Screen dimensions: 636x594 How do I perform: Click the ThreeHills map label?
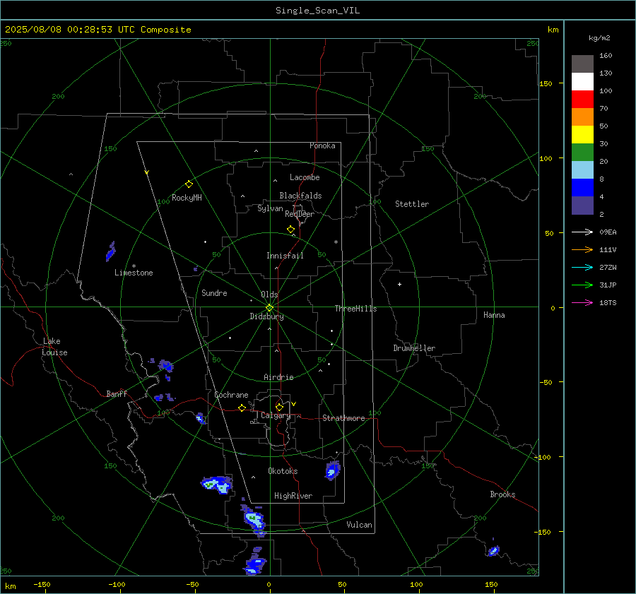[355, 309]
